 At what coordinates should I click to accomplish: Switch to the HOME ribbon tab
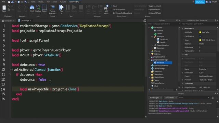33,2
